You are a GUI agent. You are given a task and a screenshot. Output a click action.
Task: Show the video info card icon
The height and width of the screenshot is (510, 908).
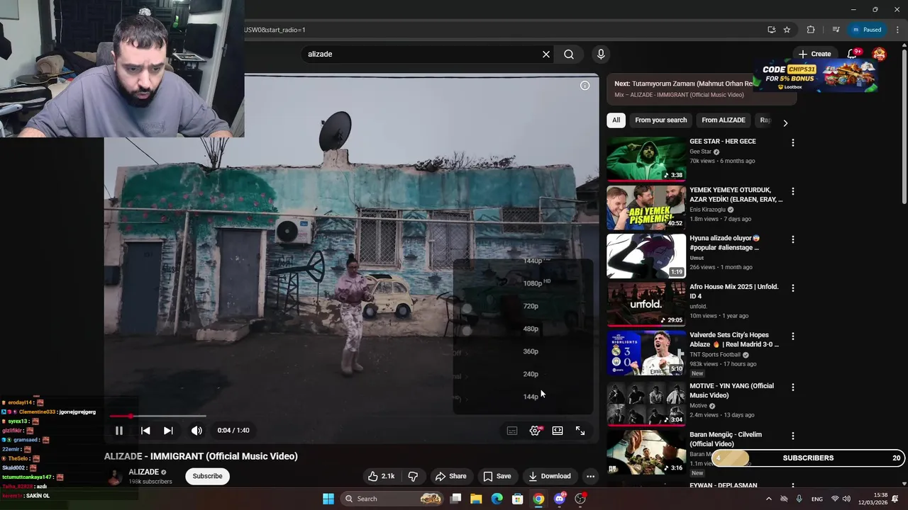[585, 86]
